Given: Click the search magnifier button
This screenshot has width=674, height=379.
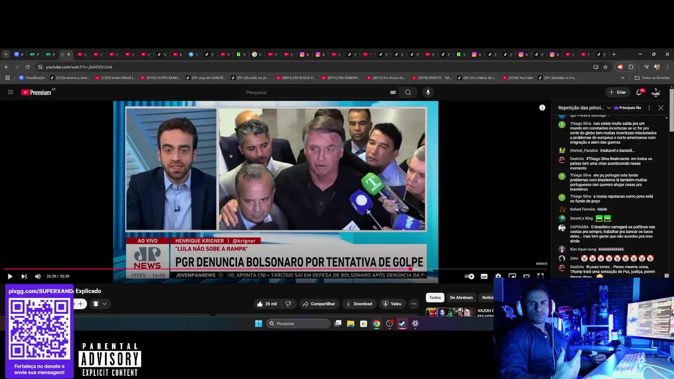Looking at the screenshot, I should coord(408,92).
